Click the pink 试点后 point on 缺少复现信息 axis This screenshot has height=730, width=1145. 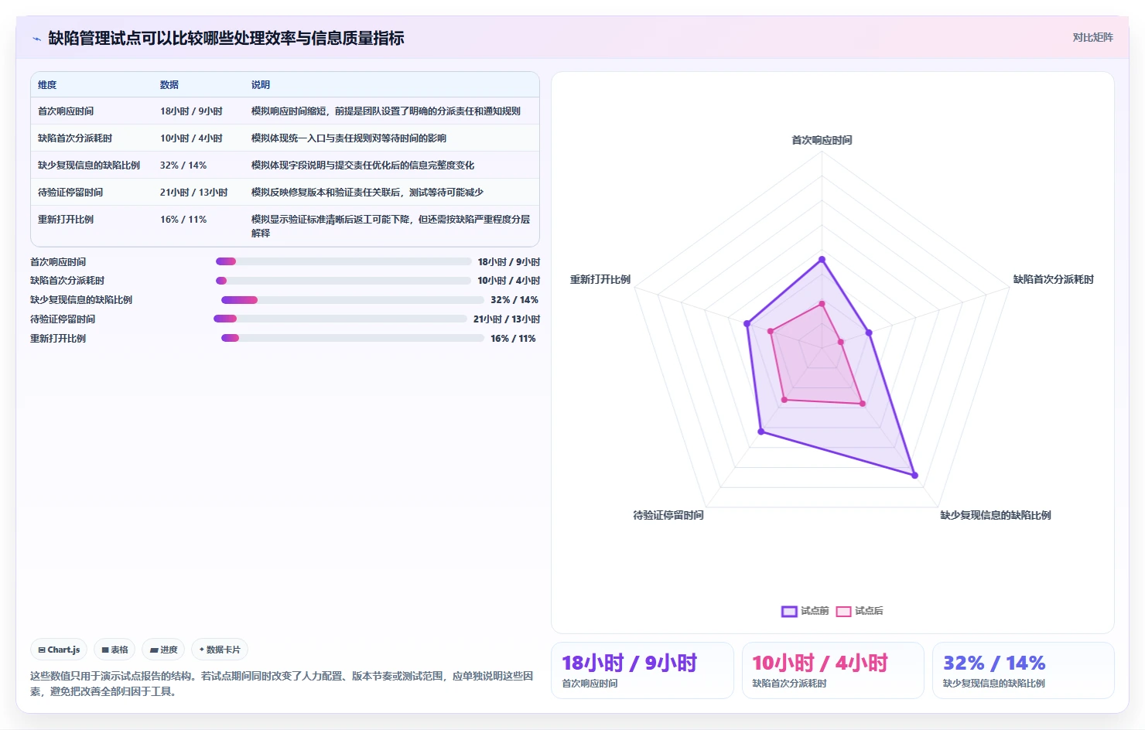click(863, 404)
